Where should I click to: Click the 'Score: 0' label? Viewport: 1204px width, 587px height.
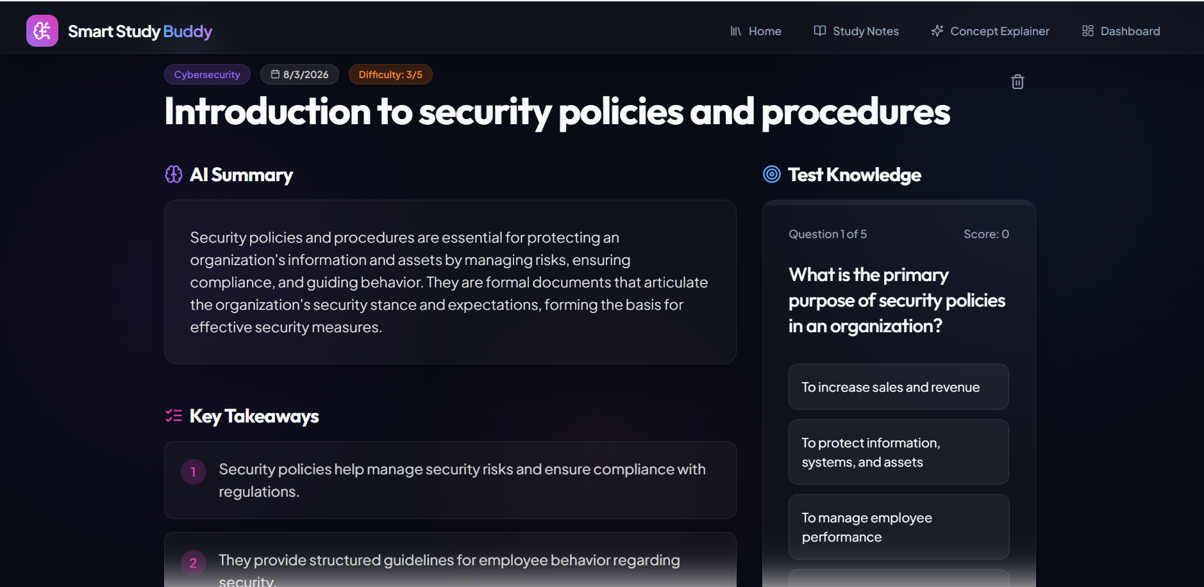point(986,234)
